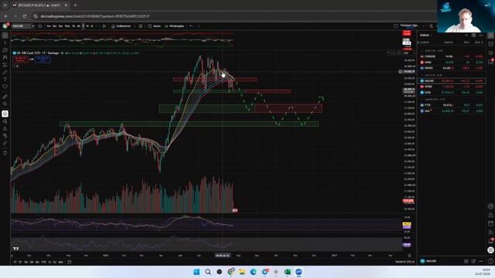Toggle hide all drawings eye icon
Screen dimensions: 495x278
click(5, 136)
